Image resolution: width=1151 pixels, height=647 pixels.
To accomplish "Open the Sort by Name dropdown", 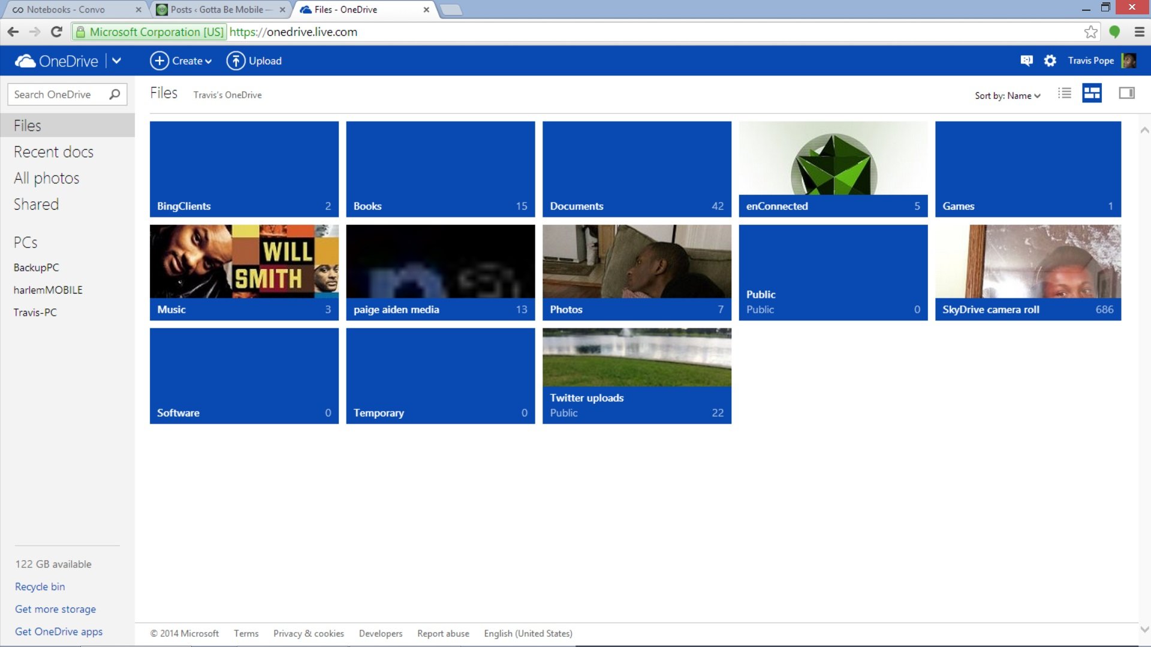I will (1007, 95).
